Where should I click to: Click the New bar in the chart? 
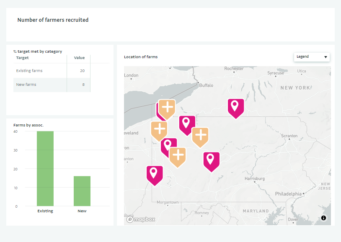(82, 191)
